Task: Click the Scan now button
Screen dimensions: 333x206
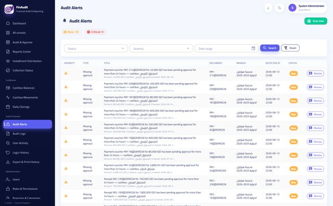Action: click(316, 21)
